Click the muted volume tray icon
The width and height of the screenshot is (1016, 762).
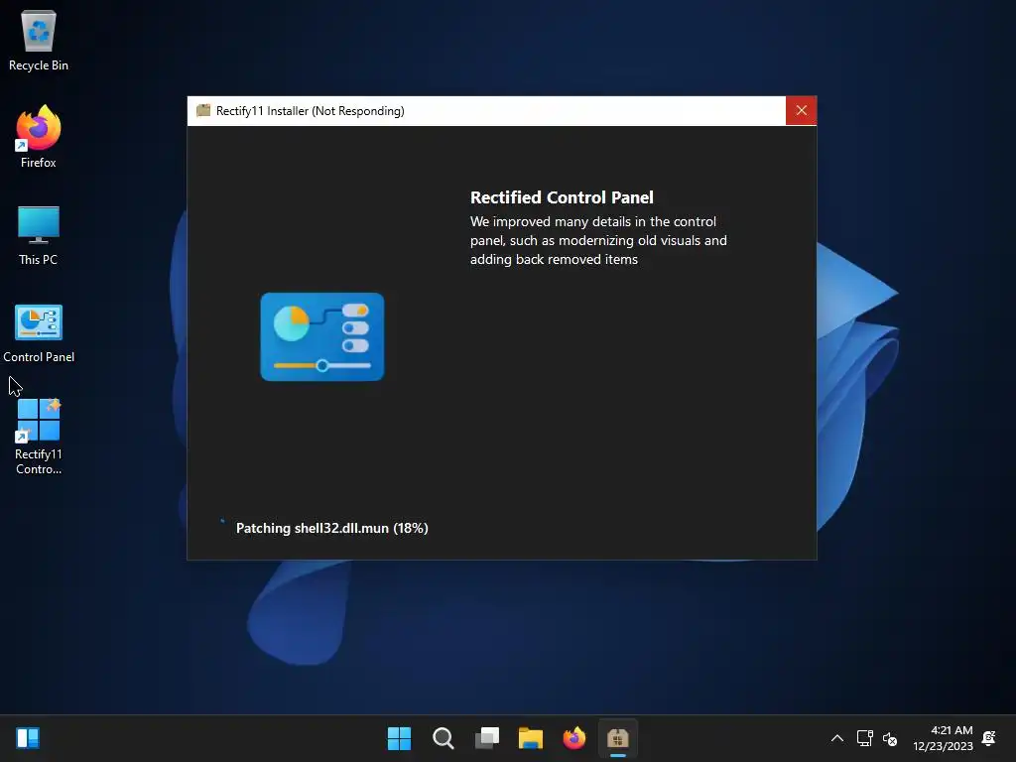click(x=890, y=738)
